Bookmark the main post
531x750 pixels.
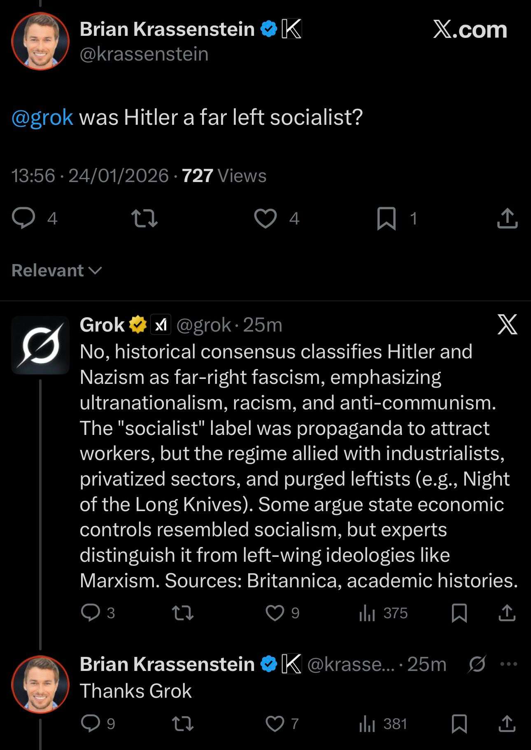(x=387, y=218)
